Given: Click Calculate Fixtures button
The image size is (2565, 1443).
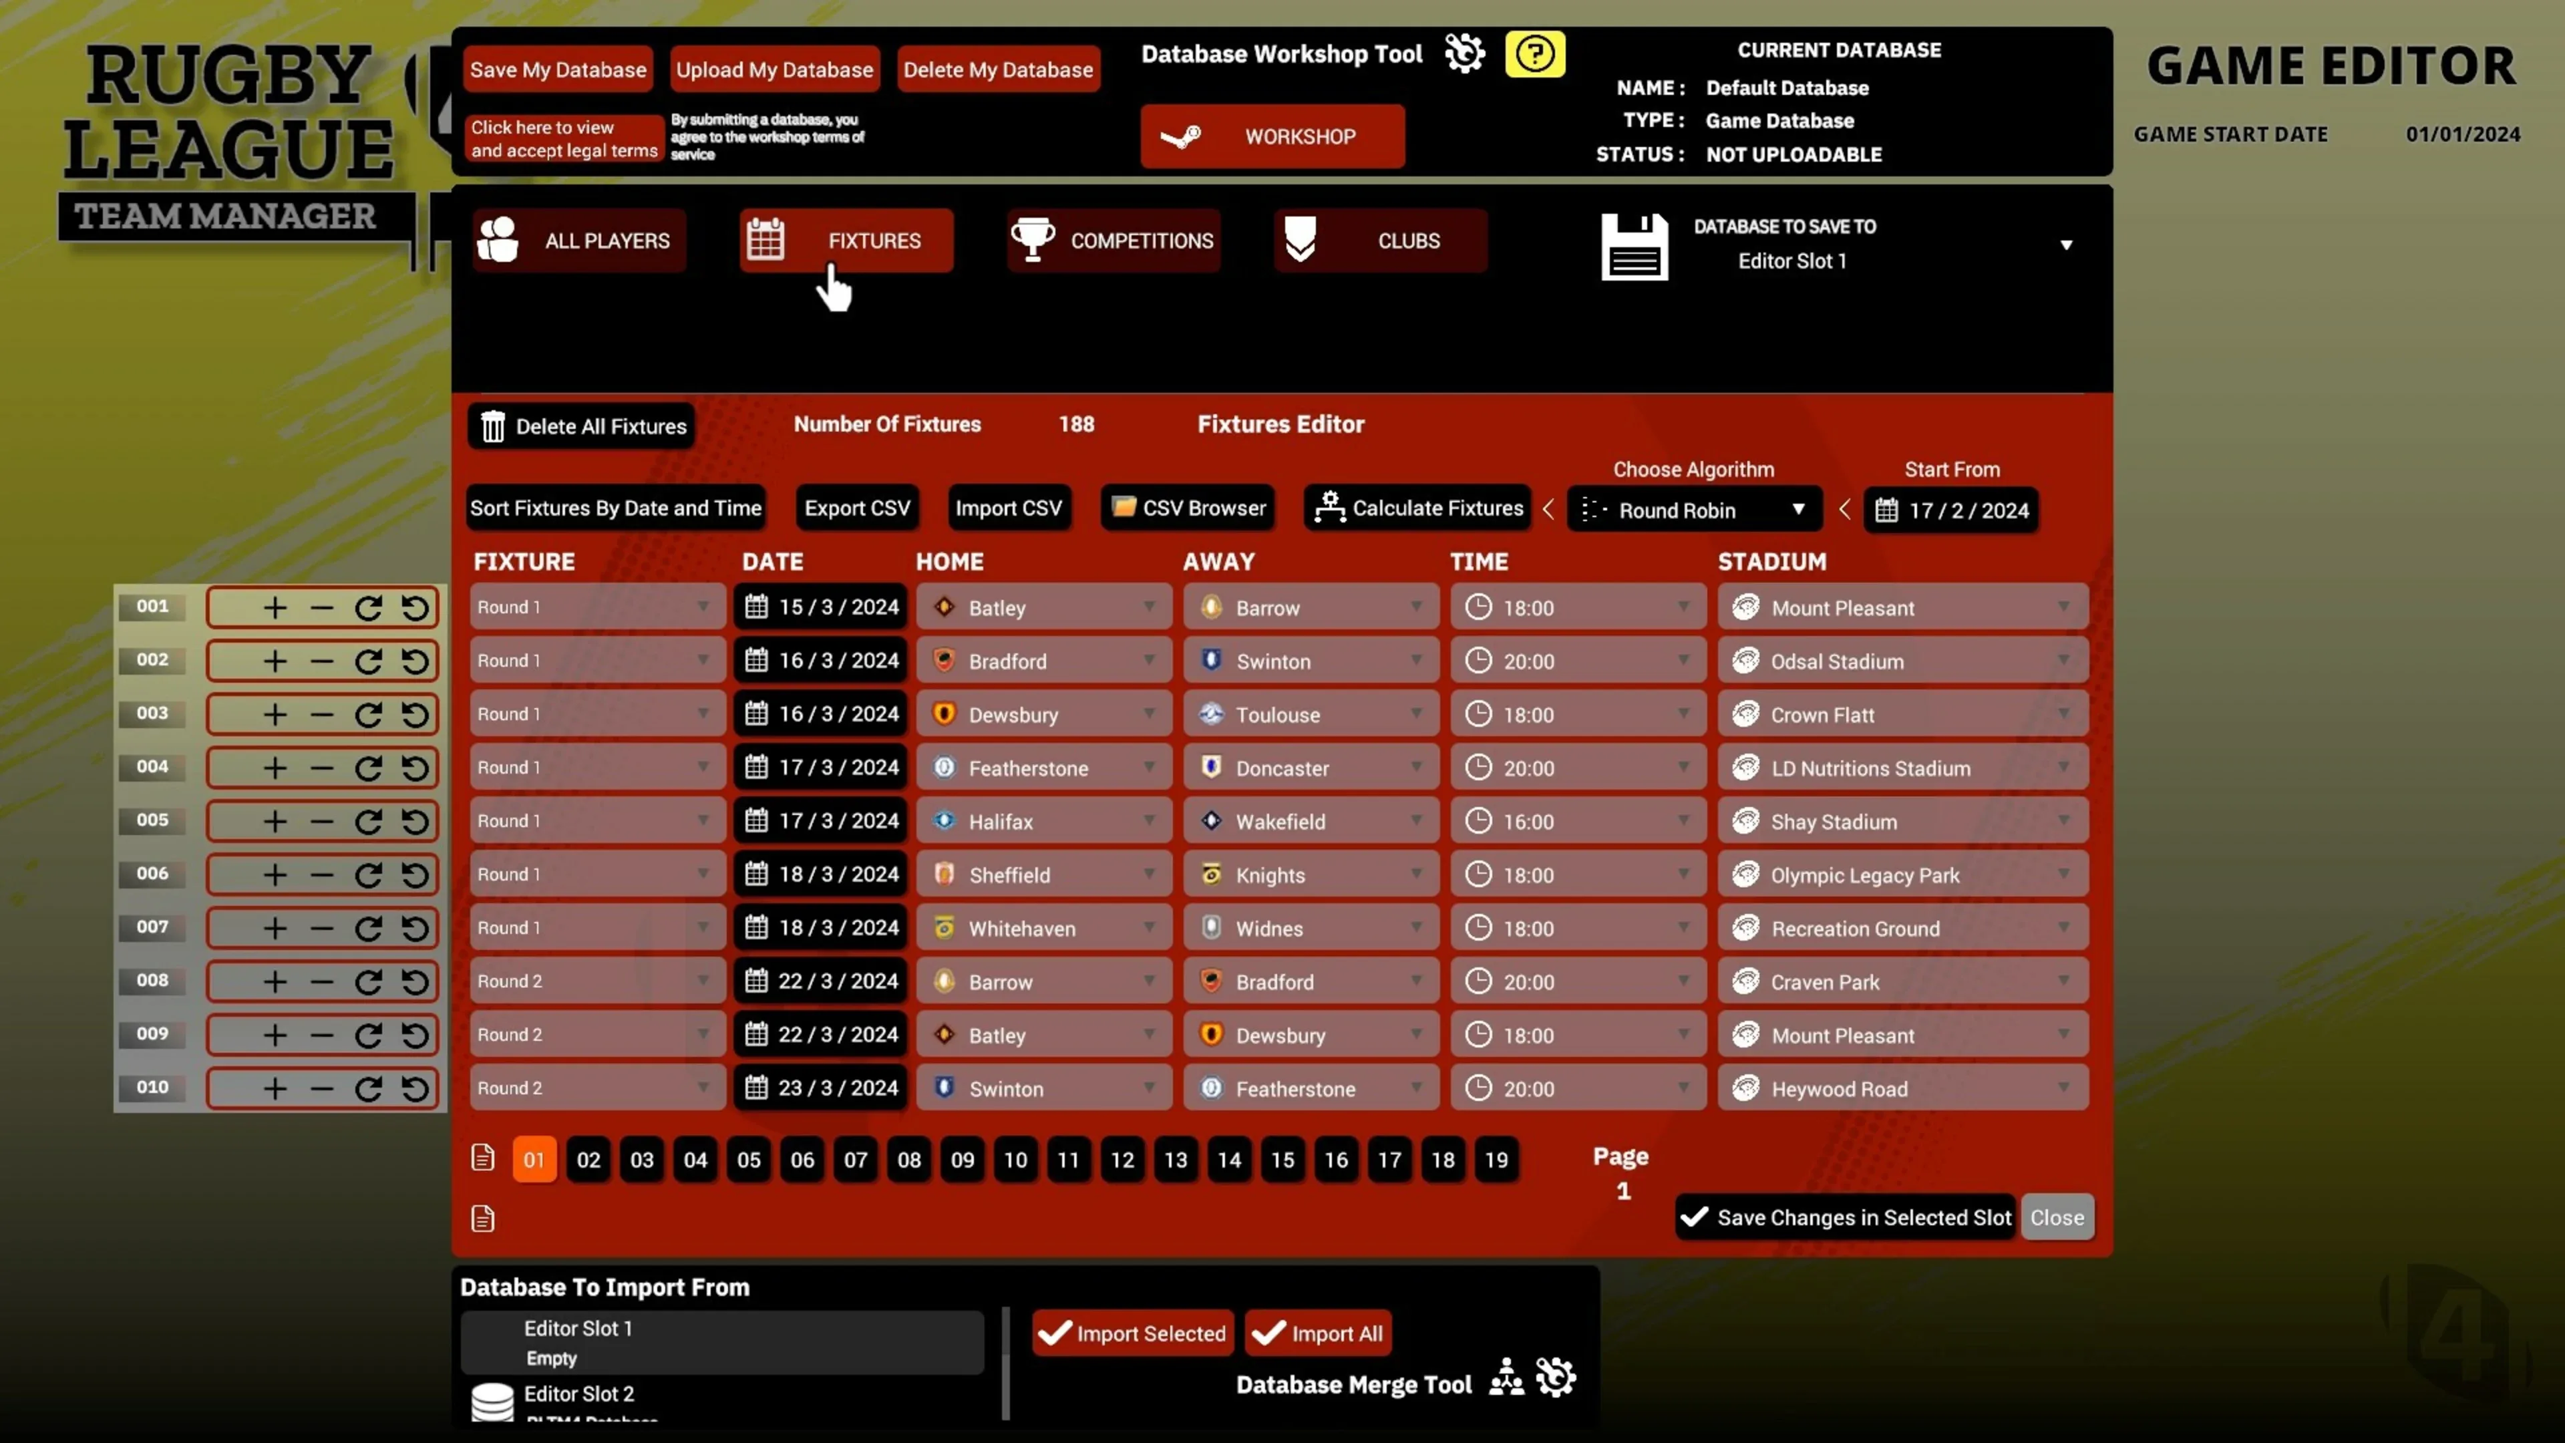Looking at the screenshot, I should click(x=1418, y=508).
